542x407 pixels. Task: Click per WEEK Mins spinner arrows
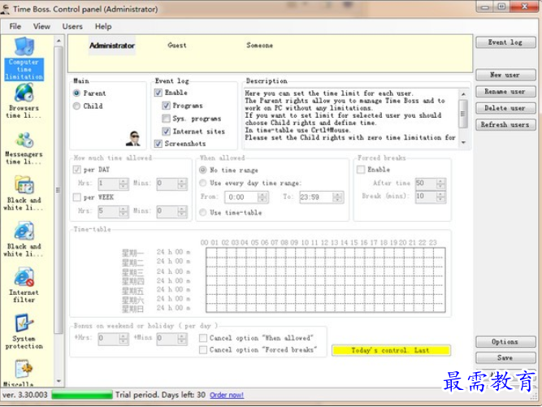[182, 211]
